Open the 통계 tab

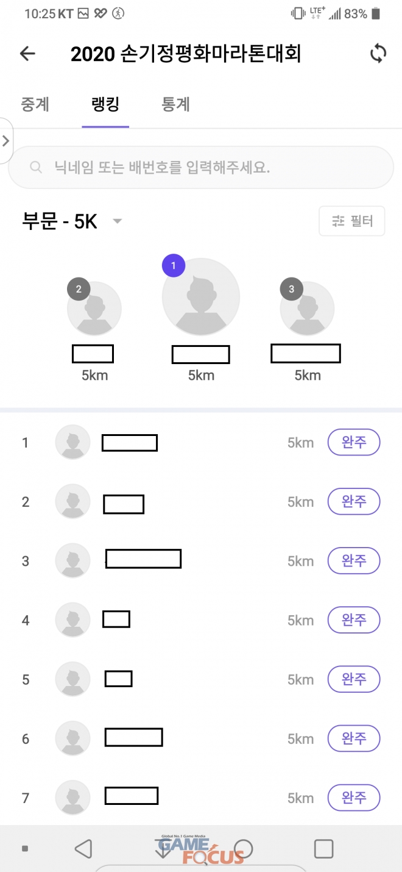pyautogui.click(x=176, y=104)
